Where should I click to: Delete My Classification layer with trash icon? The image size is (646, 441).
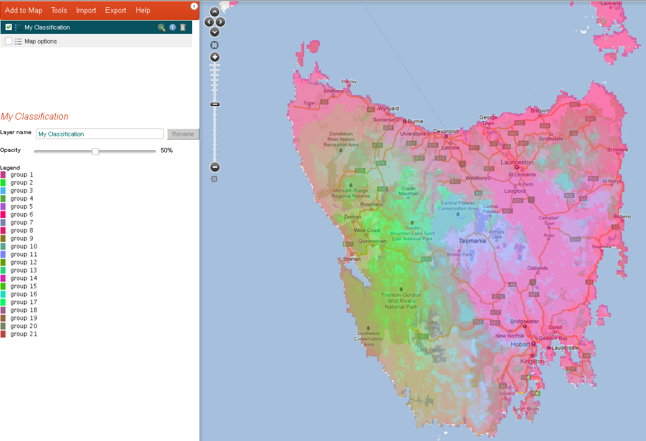click(x=183, y=27)
